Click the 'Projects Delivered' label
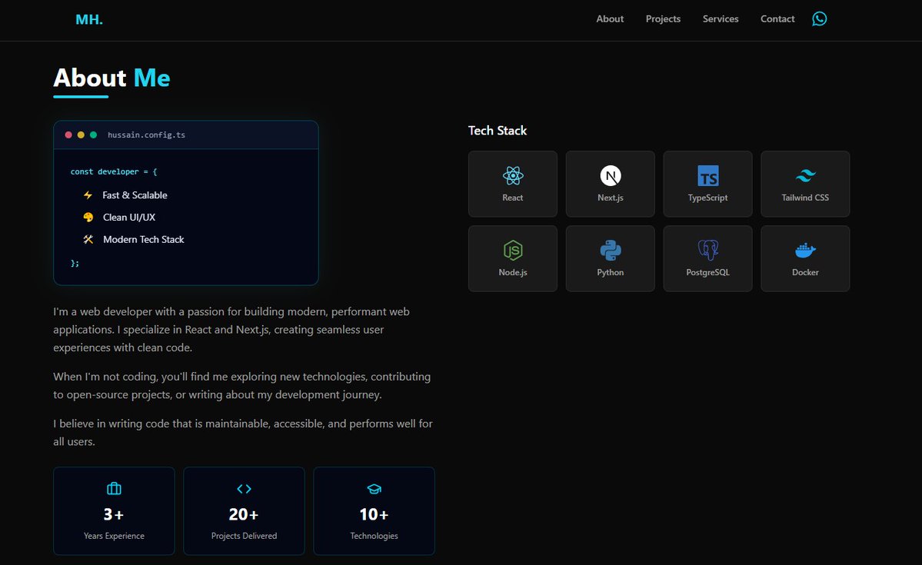This screenshot has width=922, height=565. coord(244,536)
